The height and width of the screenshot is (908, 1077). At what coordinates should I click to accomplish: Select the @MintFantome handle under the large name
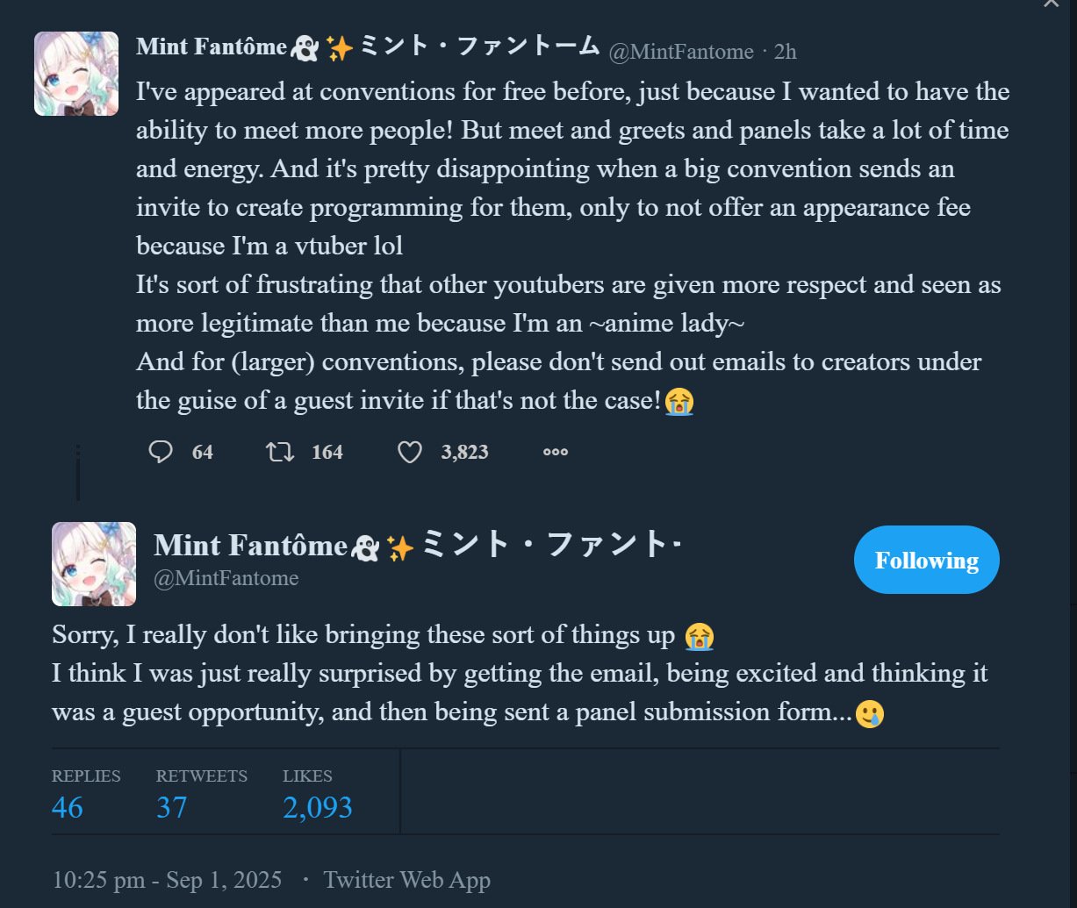coord(226,578)
